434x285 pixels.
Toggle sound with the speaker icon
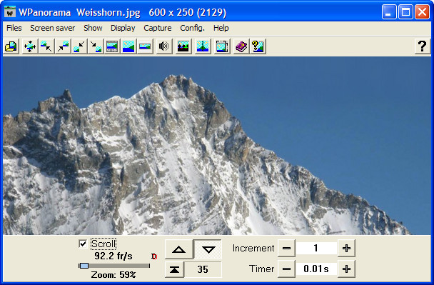[163, 46]
